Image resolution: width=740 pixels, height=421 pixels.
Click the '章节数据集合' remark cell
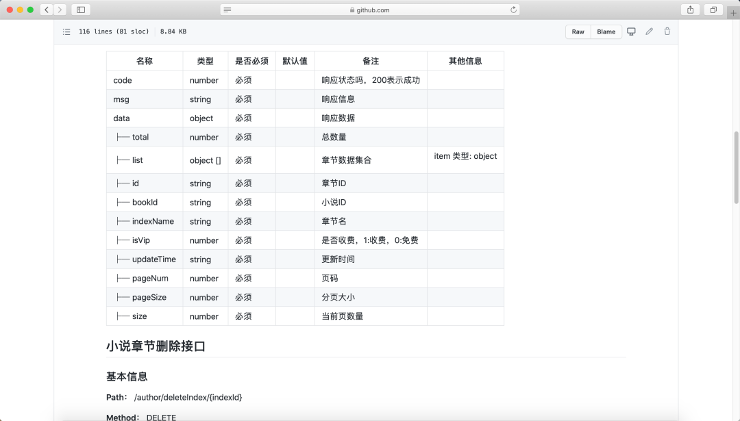371,160
